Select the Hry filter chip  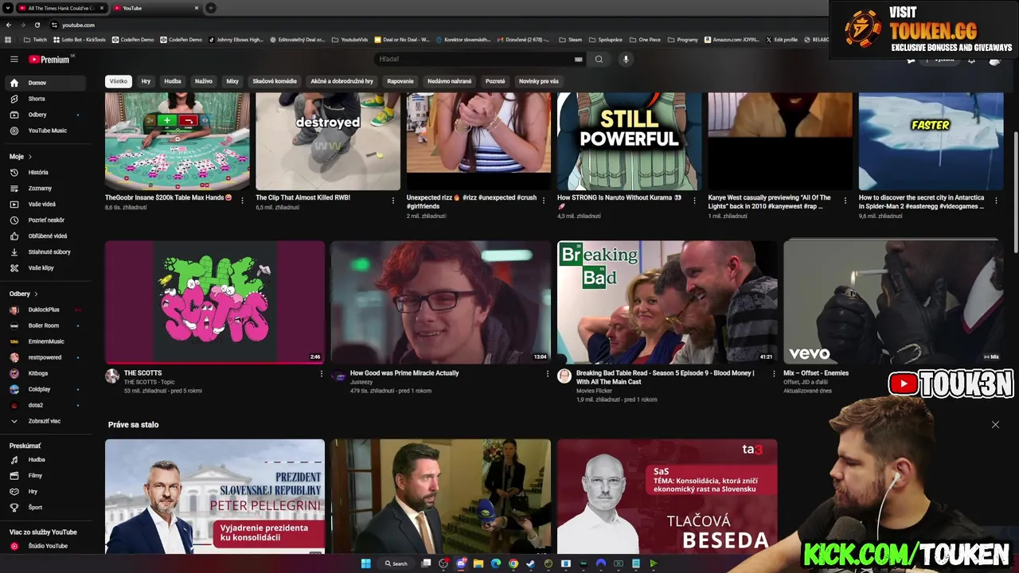[x=146, y=81]
